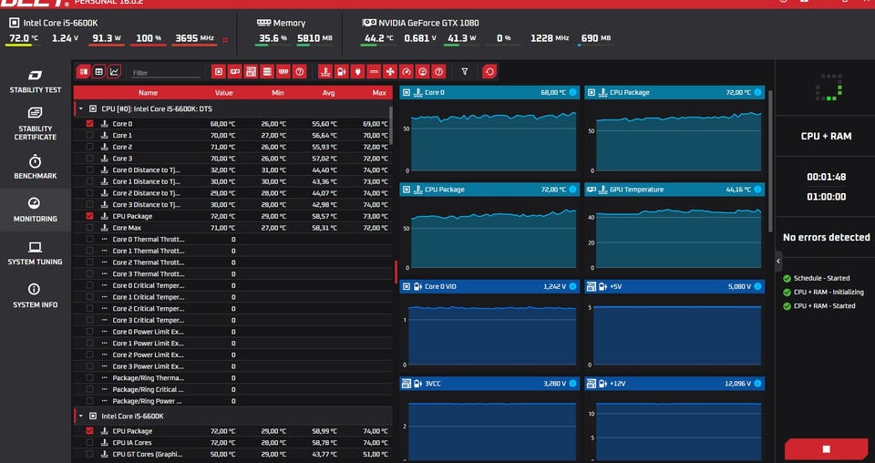Uncheck the Core 0 checkbox
Screen dimensions: 875x463
coord(89,124)
